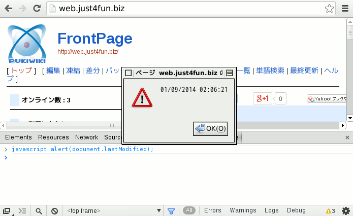Show the console drawer
The height and width of the screenshot is (216, 353).
coord(22,210)
